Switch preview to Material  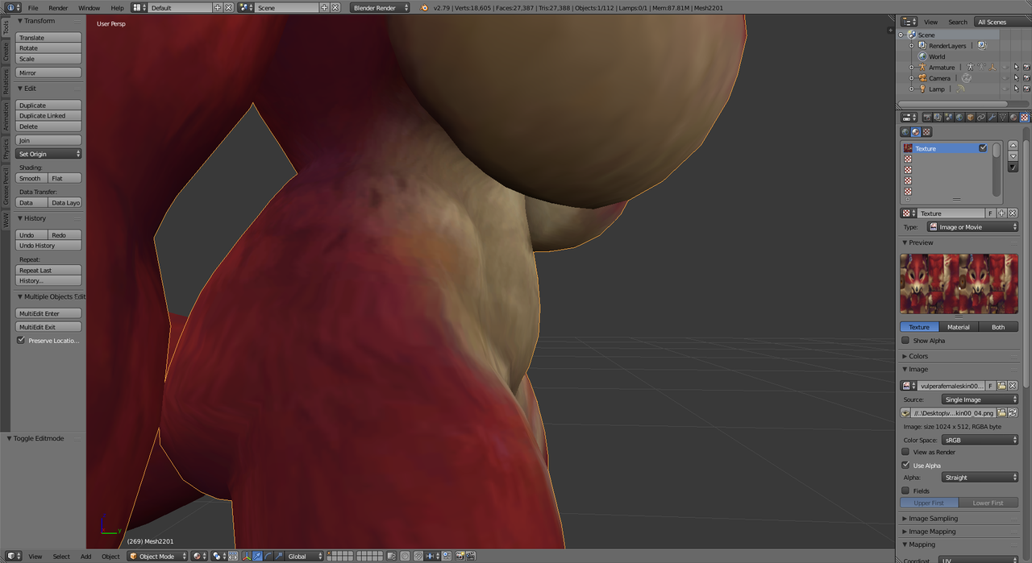(959, 327)
